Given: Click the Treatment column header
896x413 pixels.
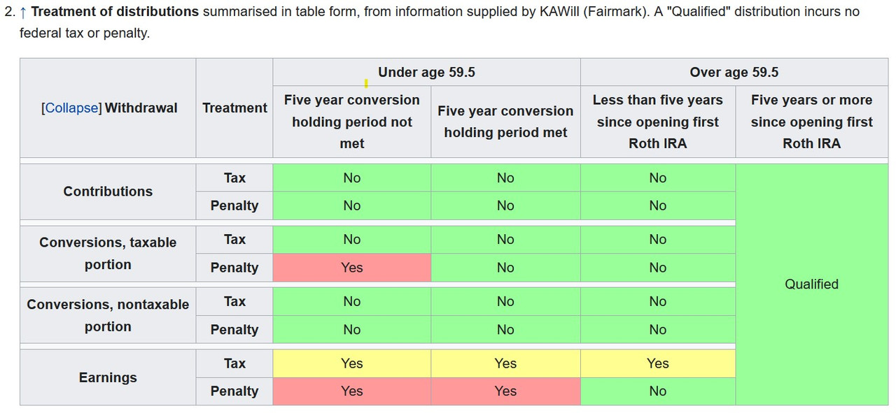Looking at the screenshot, I should (234, 108).
